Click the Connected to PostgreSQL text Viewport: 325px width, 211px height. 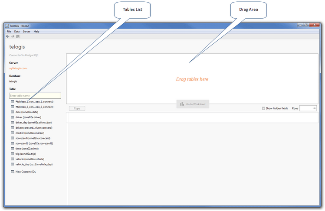(x=23, y=55)
